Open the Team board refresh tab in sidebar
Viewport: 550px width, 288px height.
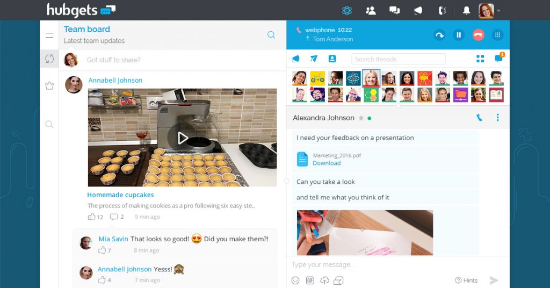tap(49, 59)
